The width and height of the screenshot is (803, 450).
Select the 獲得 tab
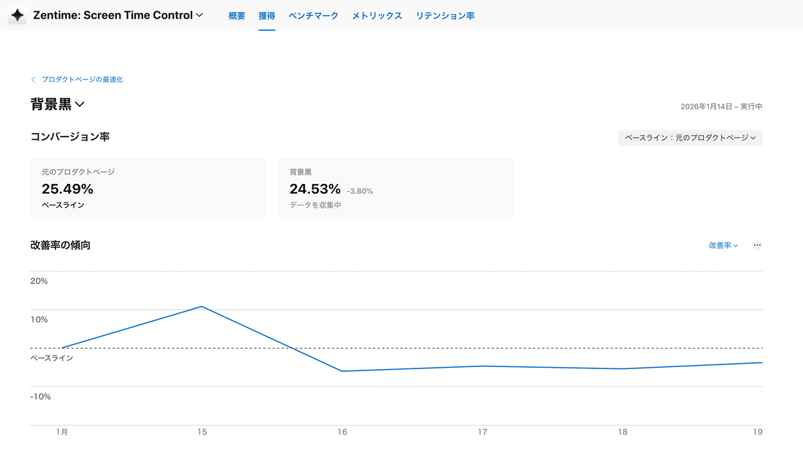267,15
